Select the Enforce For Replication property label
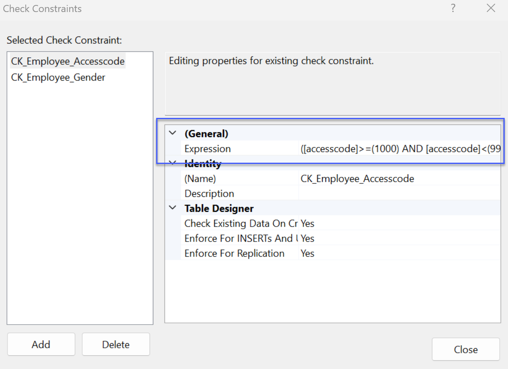The width and height of the screenshot is (508, 369). click(x=234, y=253)
